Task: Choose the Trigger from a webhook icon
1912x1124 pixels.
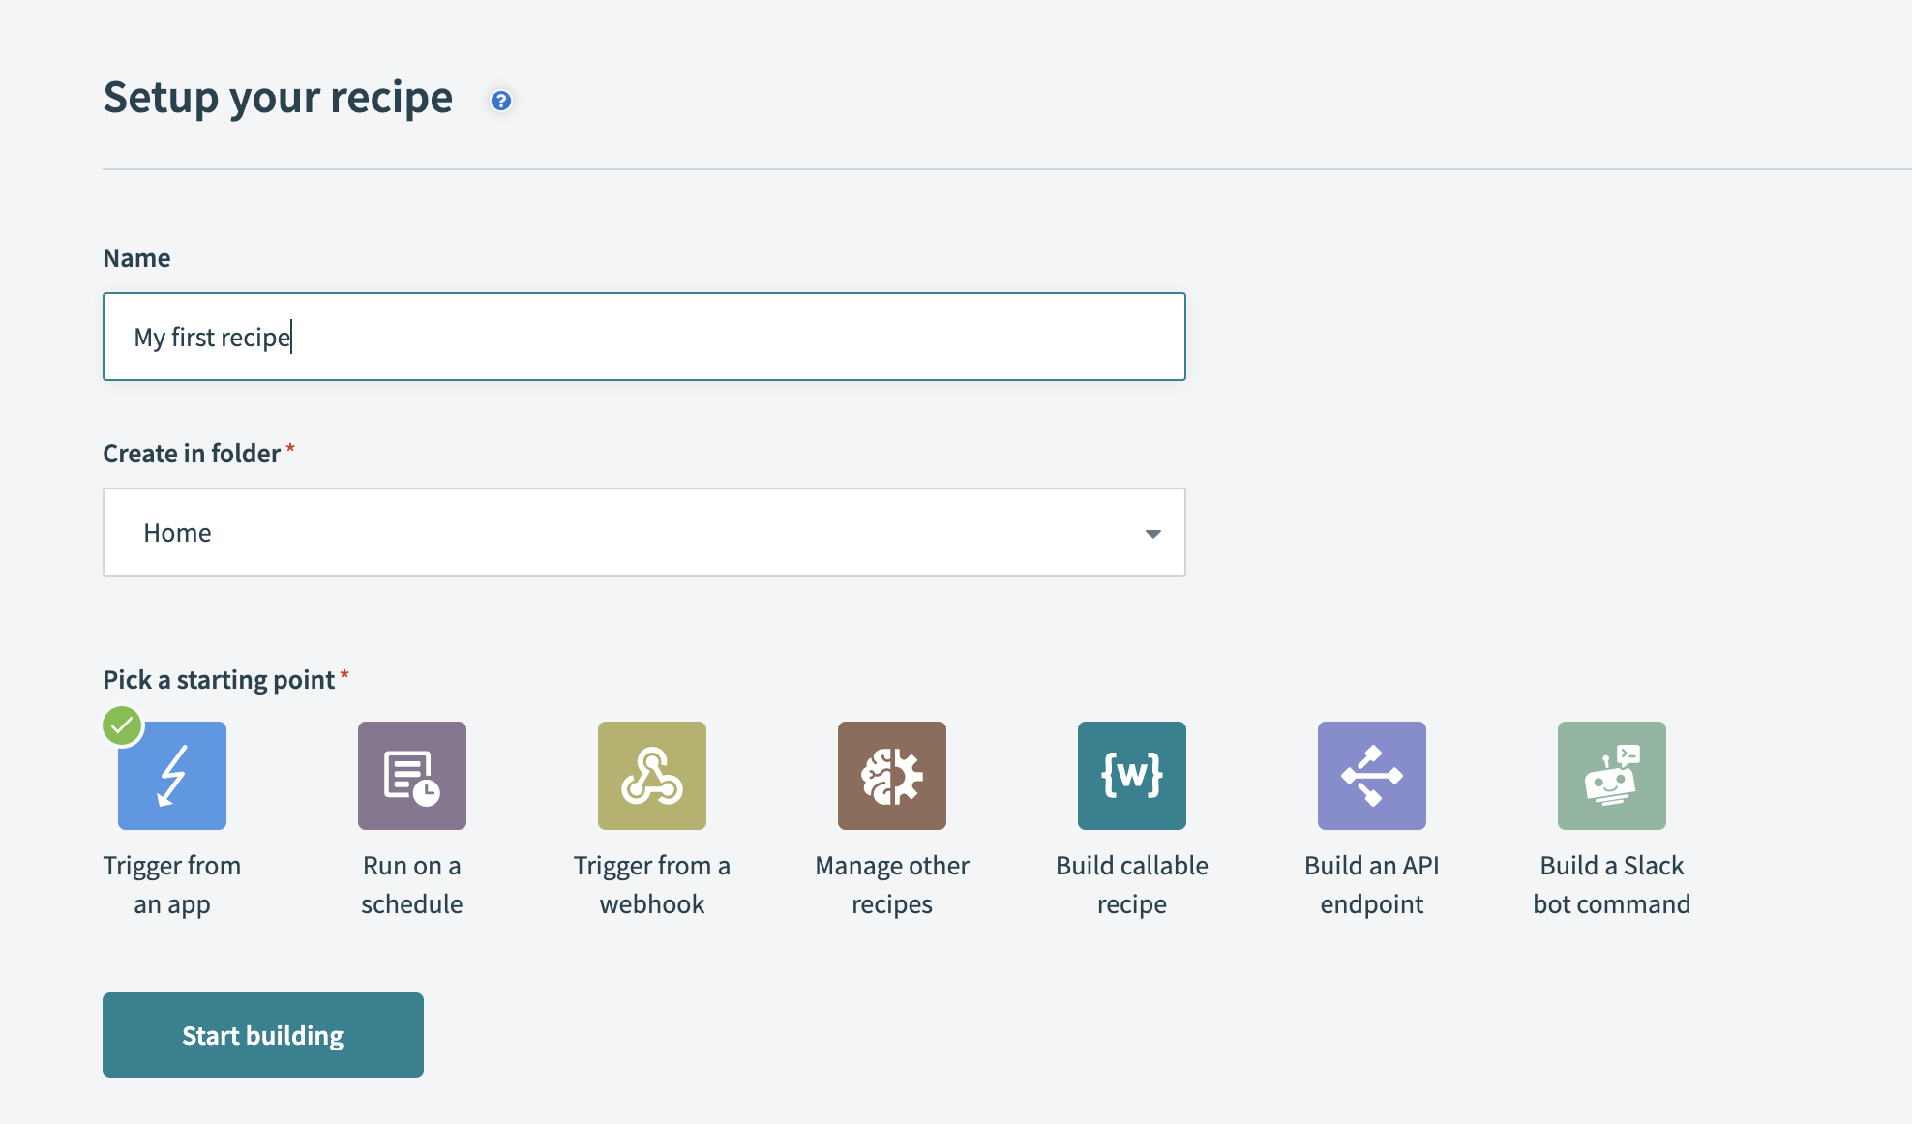Action: pyautogui.click(x=651, y=775)
